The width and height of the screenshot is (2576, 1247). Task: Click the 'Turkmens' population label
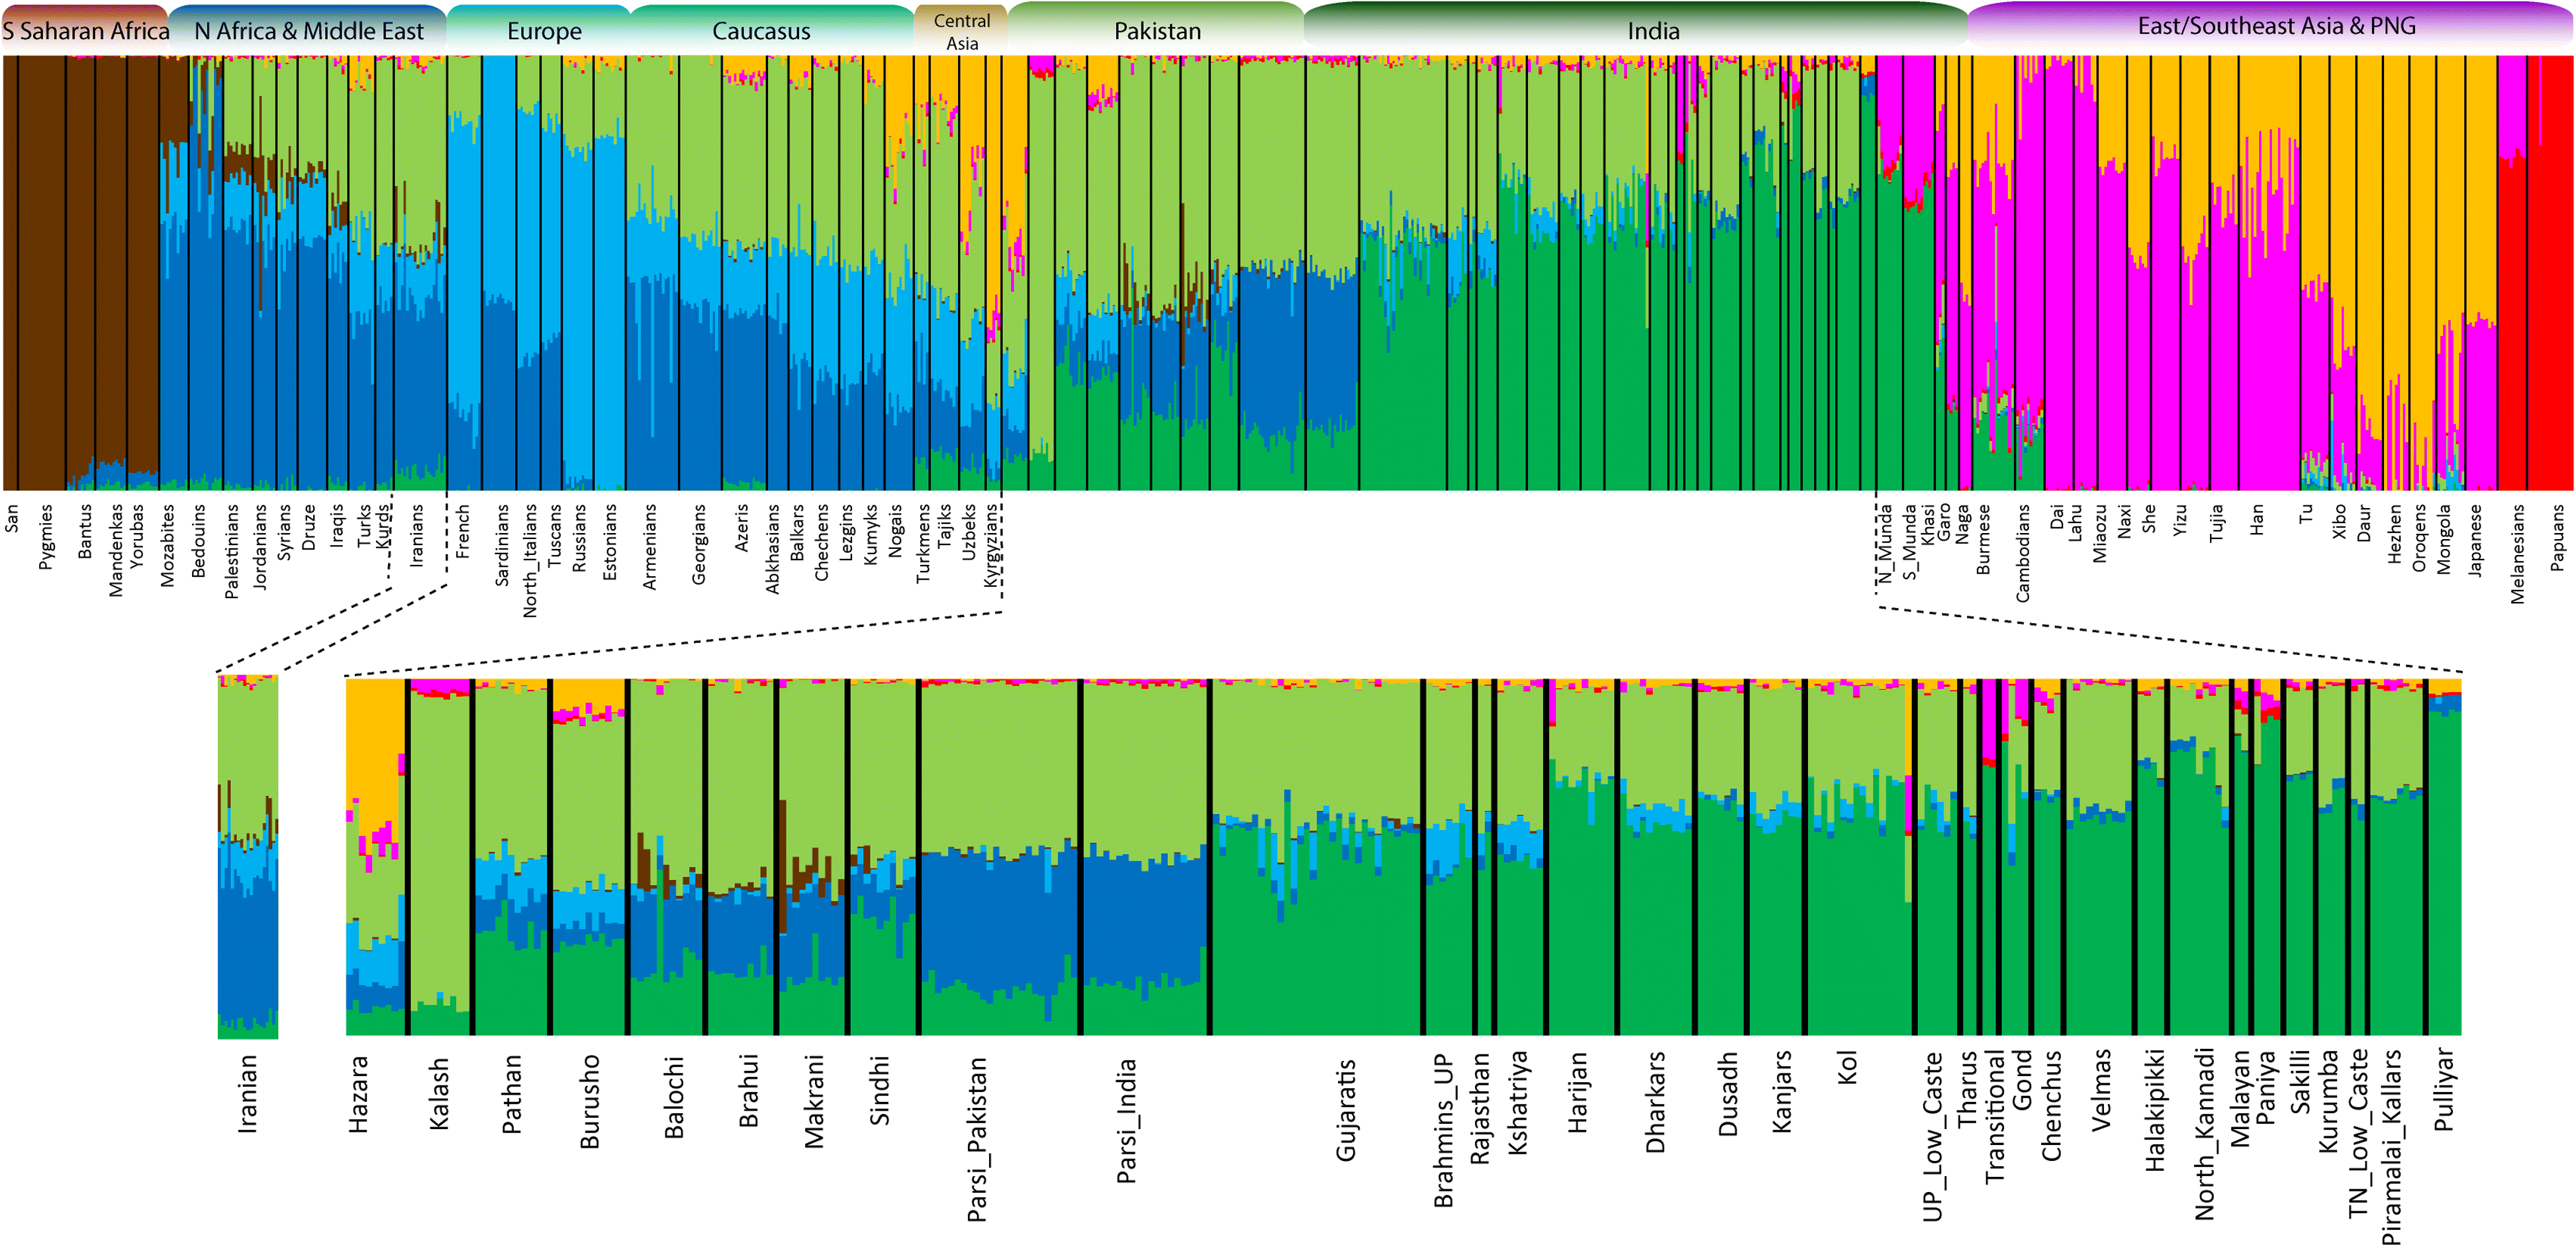(922, 543)
